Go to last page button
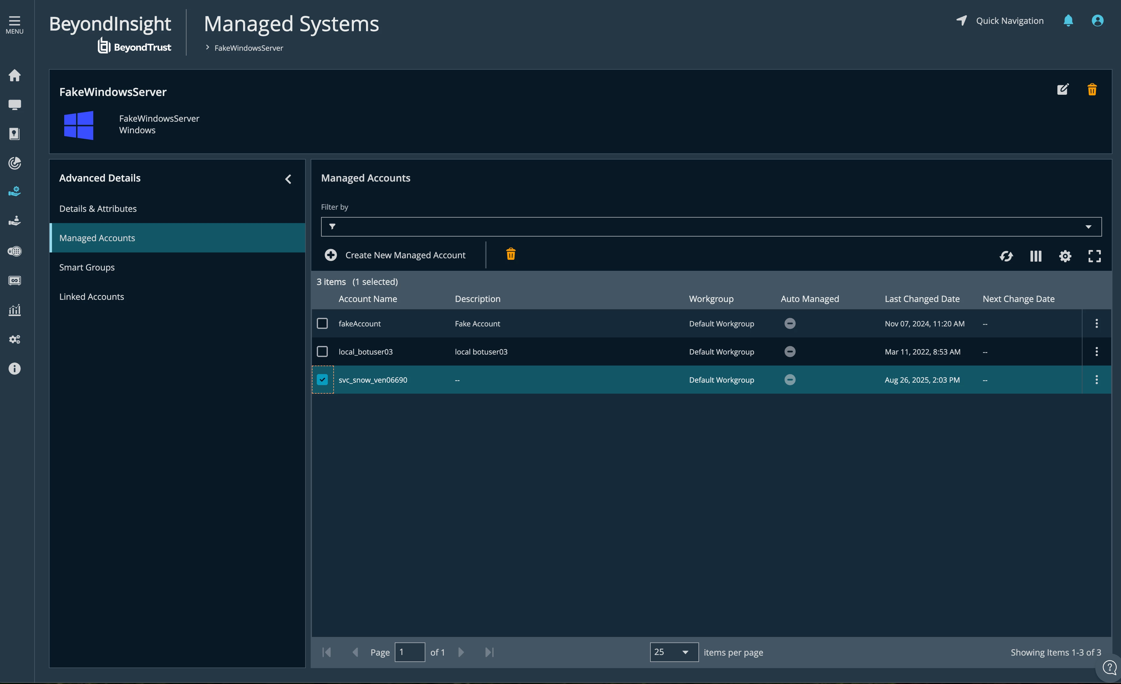The height and width of the screenshot is (684, 1121). coord(490,652)
